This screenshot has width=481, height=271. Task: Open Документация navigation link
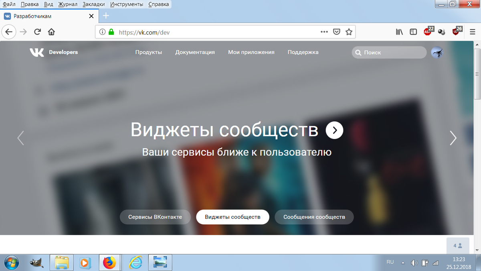(x=195, y=52)
